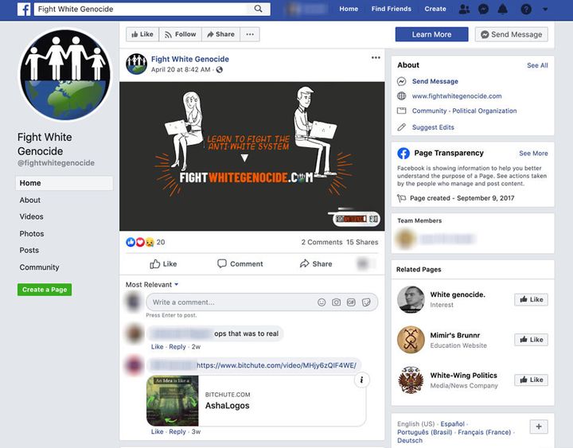Click the camera icon to attach photo
This screenshot has height=448, width=573.
click(x=337, y=302)
